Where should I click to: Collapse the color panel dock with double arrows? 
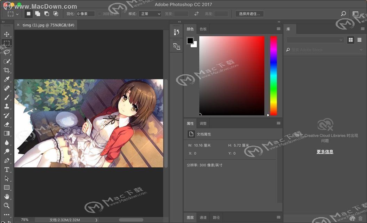point(279,22)
